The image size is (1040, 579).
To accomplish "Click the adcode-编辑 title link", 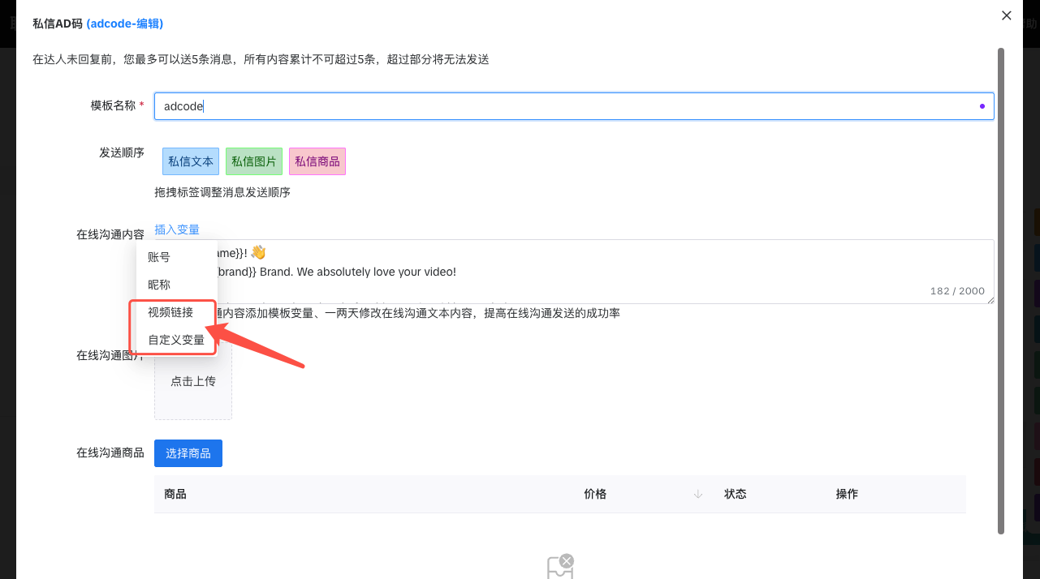I will [x=125, y=24].
